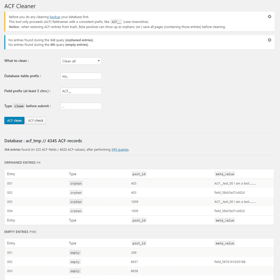Click the orphan type tag in row 004
Viewport: 280px width, 280px height.
click(x=76, y=211)
